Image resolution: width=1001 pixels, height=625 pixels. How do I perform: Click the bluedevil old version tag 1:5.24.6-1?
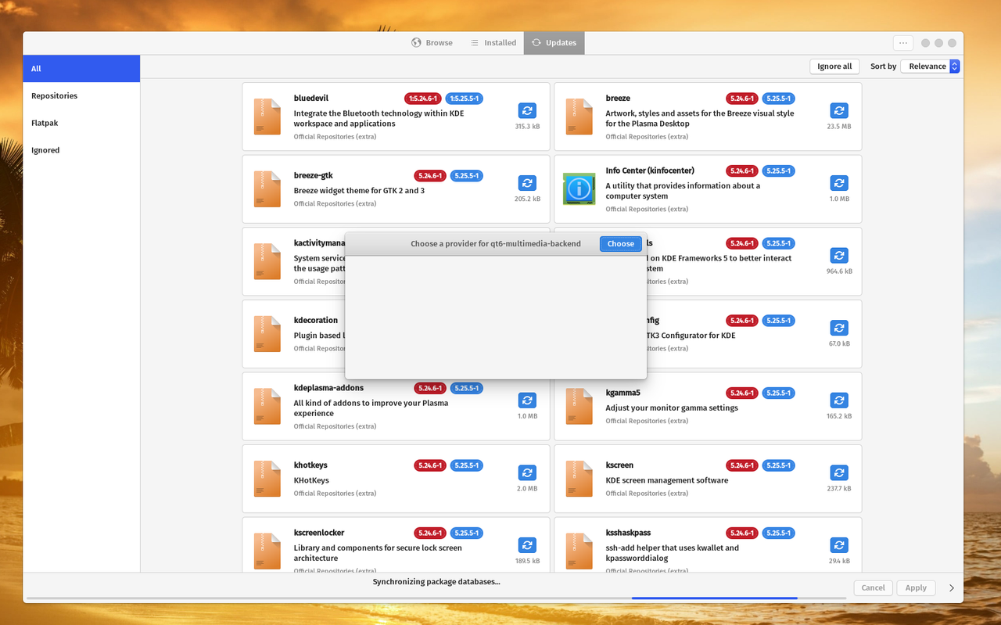click(x=423, y=99)
